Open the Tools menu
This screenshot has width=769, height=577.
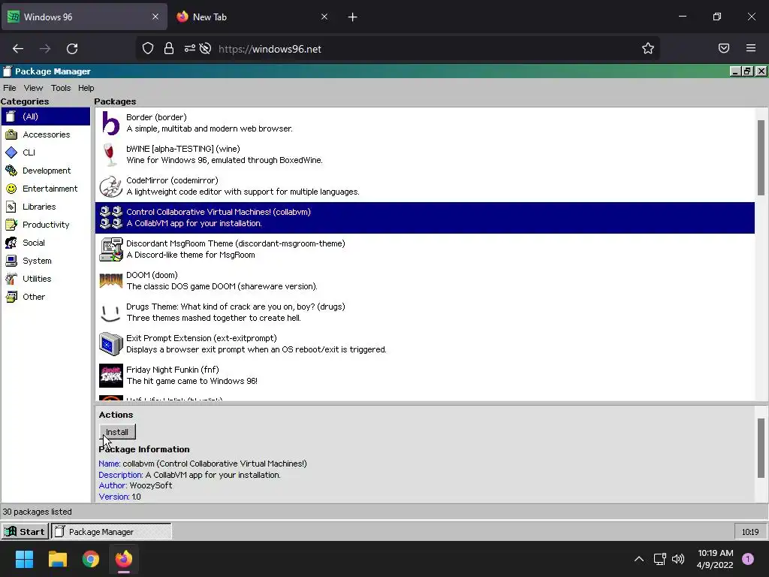click(x=61, y=88)
